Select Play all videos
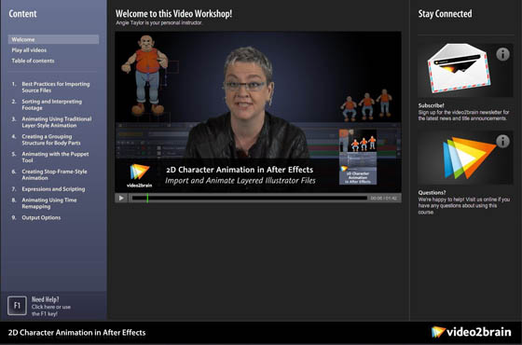The width and height of the screenshot is (522, 345). point(29,50)
